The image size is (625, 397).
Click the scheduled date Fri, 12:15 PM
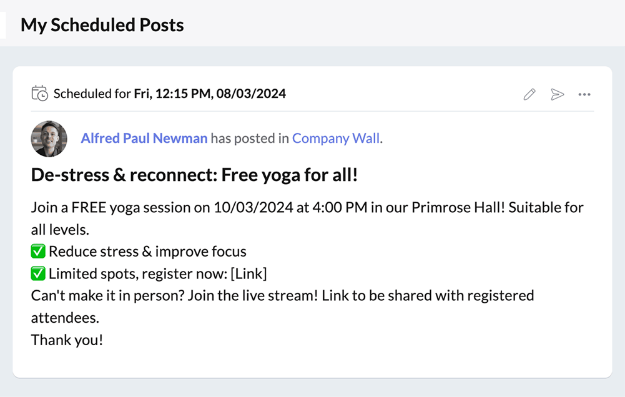[x=210, y=94]
